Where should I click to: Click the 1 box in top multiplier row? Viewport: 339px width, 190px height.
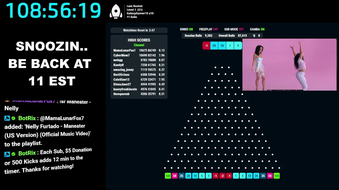point(230,46)
